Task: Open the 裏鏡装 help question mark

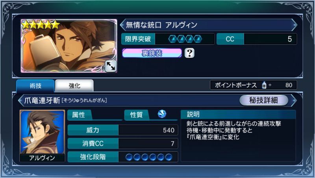Action: (189, 53)
